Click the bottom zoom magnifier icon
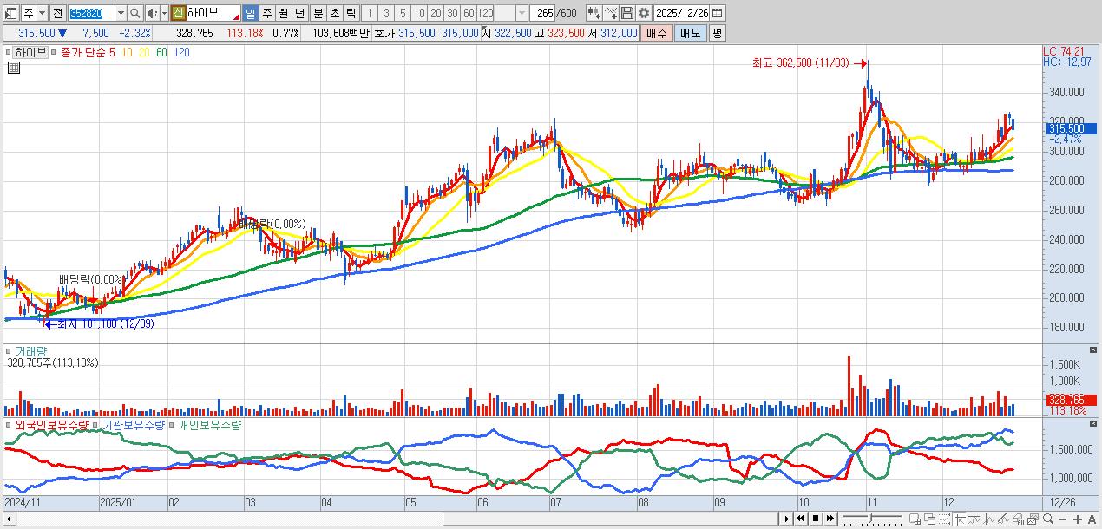The width and height of the screenshot is (1102, 529). coord(1048,519)
